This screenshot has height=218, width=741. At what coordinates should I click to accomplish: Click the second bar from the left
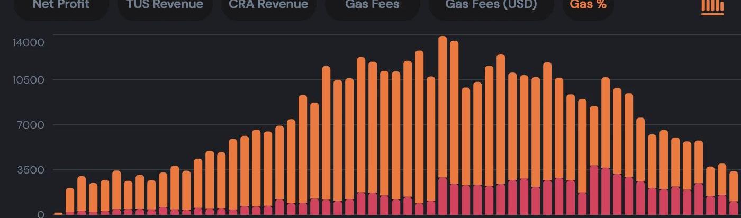[x=70, y=200]
